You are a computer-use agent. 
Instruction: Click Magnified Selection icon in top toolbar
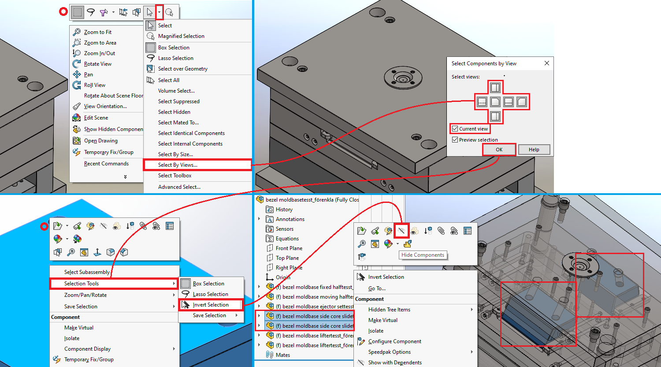[x=169, y=12]
